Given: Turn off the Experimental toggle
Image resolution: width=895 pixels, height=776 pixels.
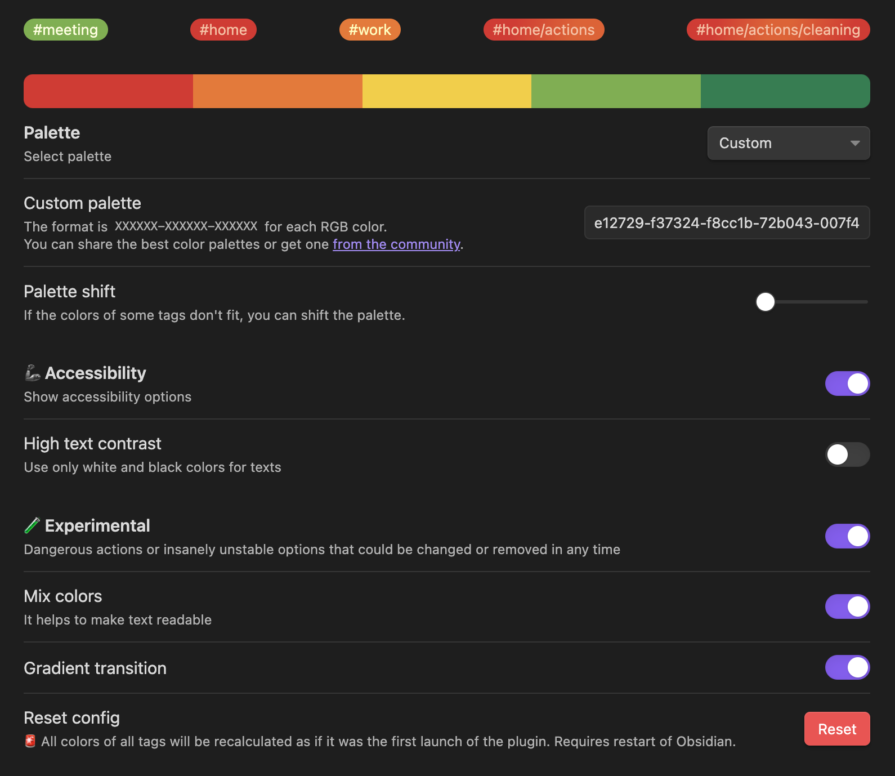Looking at the screenshot, I should (x=847, y=536).
